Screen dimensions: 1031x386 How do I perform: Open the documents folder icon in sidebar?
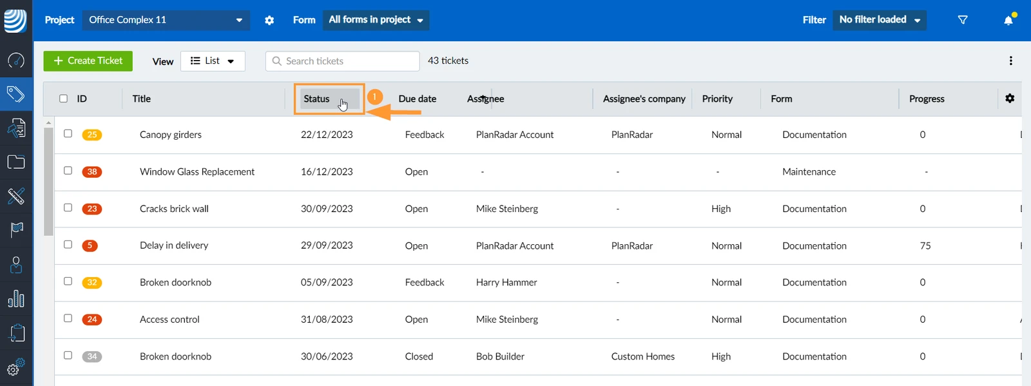(16, 162)
